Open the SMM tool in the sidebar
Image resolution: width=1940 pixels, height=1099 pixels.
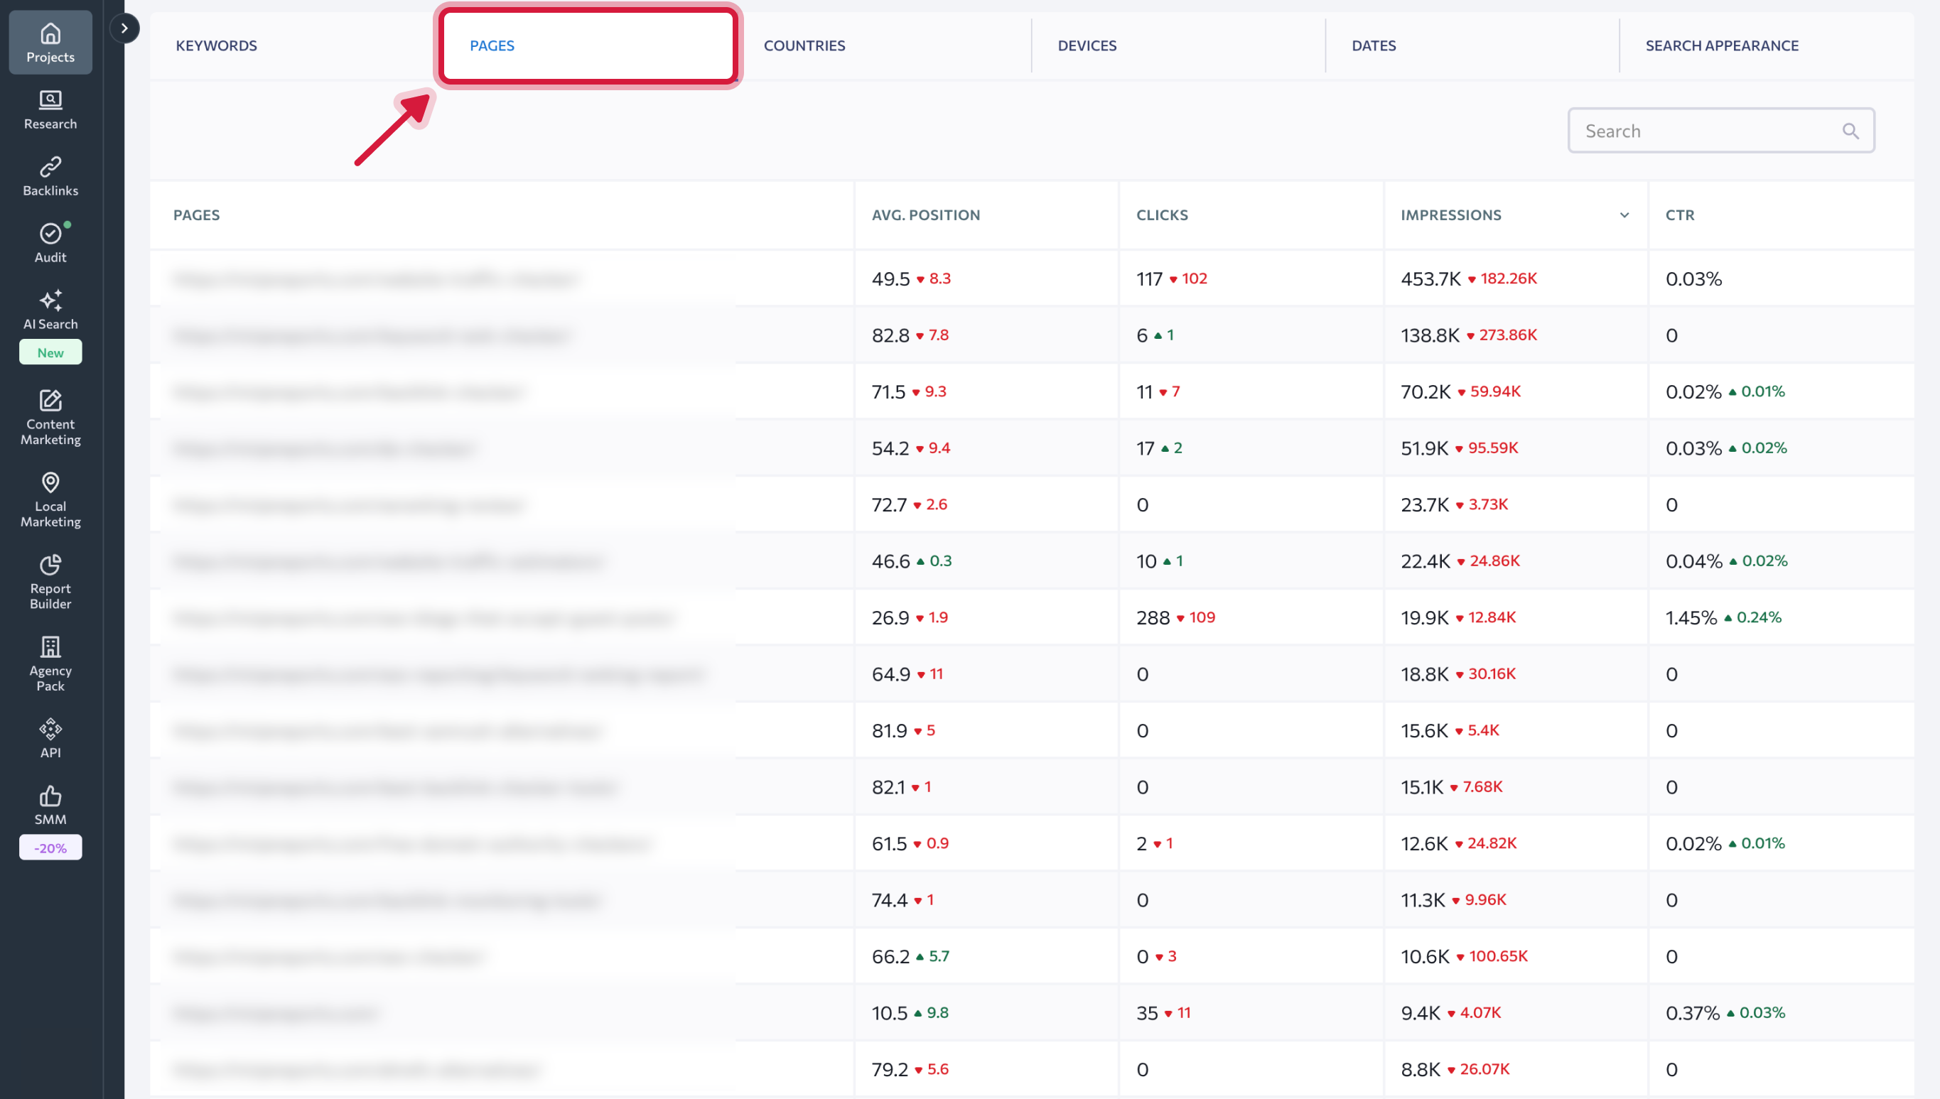[50, 804]
